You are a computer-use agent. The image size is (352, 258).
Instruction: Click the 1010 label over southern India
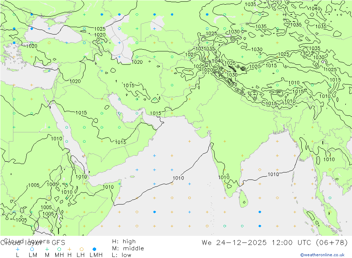pyautogui.click(x=224, y=177)
